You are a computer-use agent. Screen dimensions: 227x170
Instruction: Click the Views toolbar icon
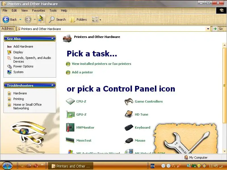click(x=95, y=20)
